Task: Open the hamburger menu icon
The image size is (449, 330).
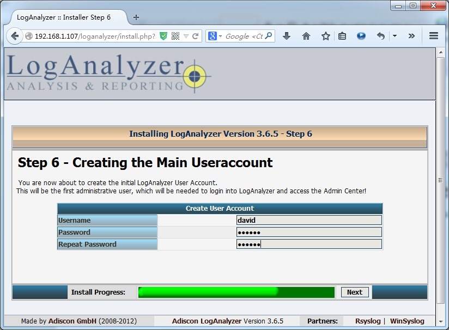Action: pyautogui.click(x=434, y=35)
